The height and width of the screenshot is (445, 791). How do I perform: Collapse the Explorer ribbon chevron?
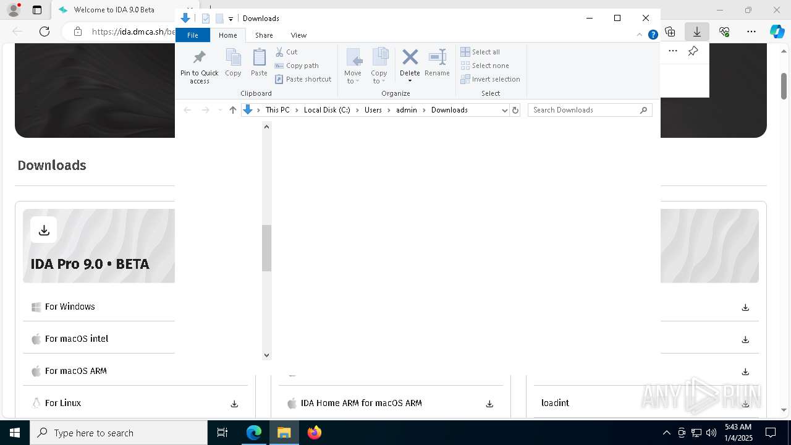pos(641,35)
